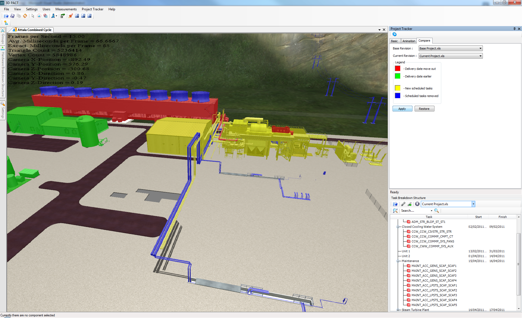Expand the Steam Turbine Plant node
522x318 pixels.
pos(398,310)
